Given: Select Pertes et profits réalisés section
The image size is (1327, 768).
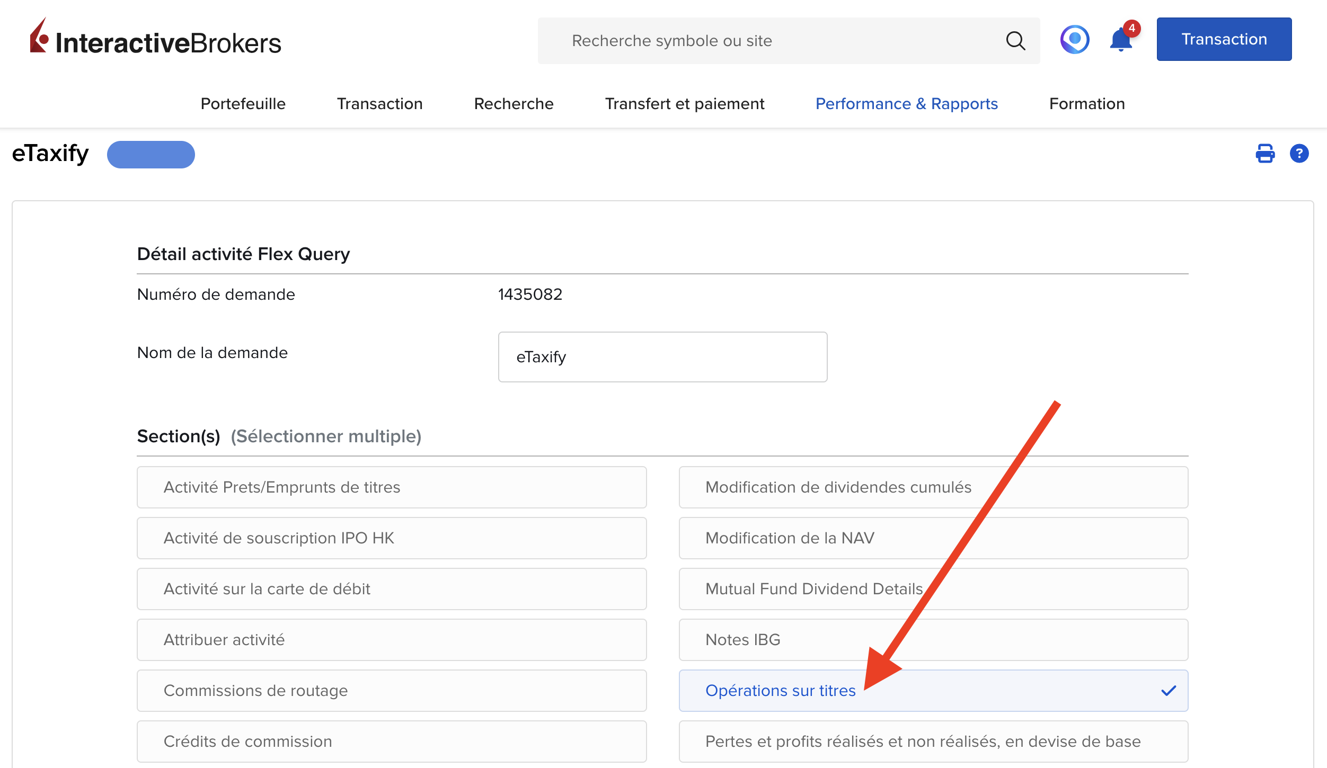Looking at the screenshot, I should click(934, 742).
